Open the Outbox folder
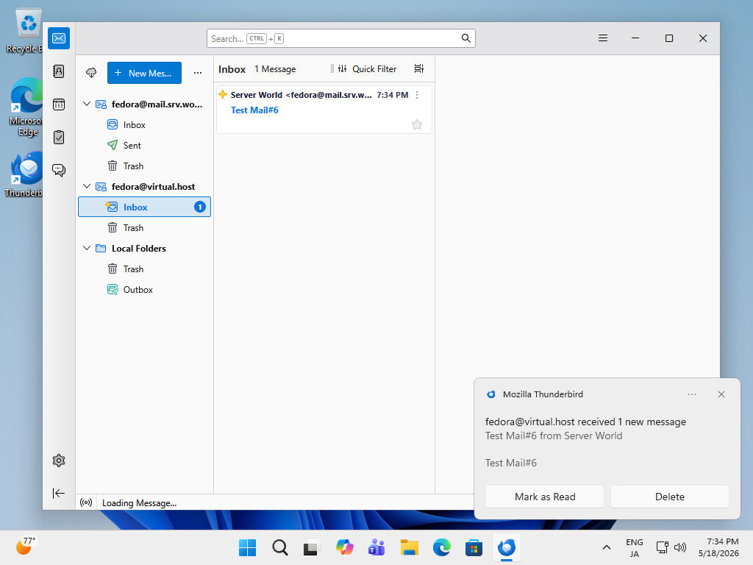 click(x=145, y=290)
